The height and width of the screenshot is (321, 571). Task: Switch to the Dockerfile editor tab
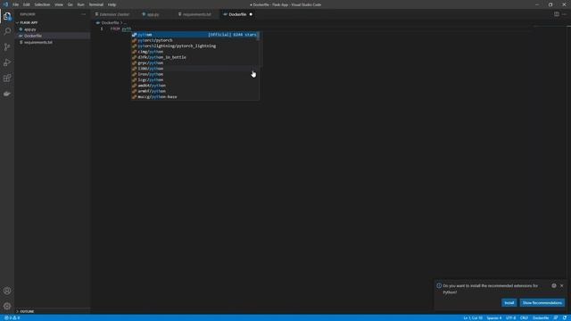pos(237,14)
